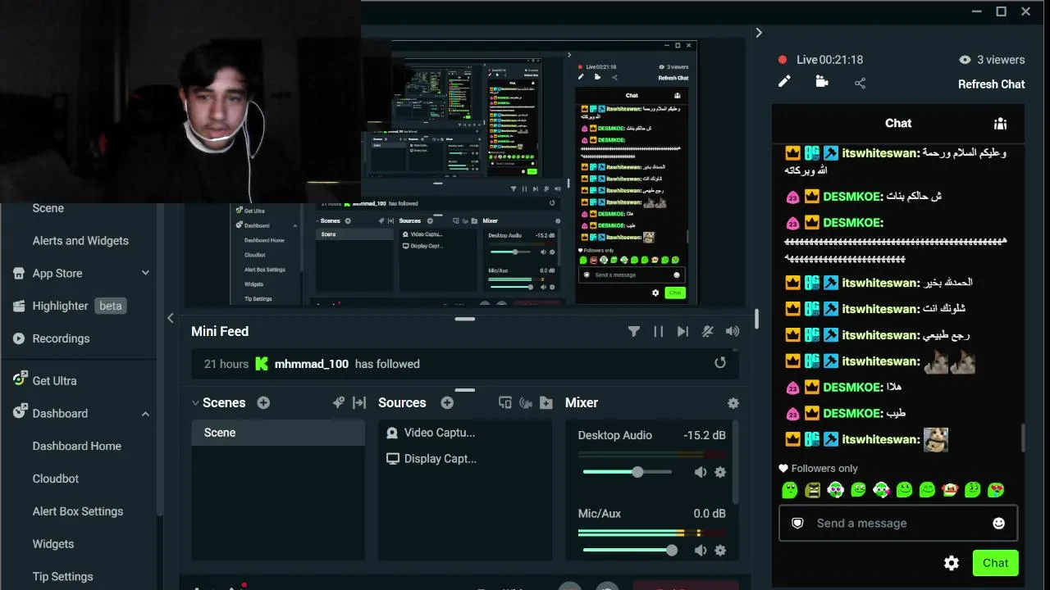Open mhmmad_100 follower name in Mini Feed
Image resolution: width=1050 pixels, height=590 pixels.
[312, 364]
